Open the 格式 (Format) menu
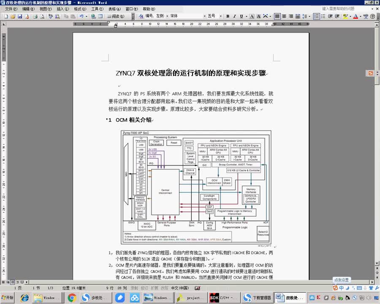Screen dimensions: 380x304 click(x=80, y=9)
